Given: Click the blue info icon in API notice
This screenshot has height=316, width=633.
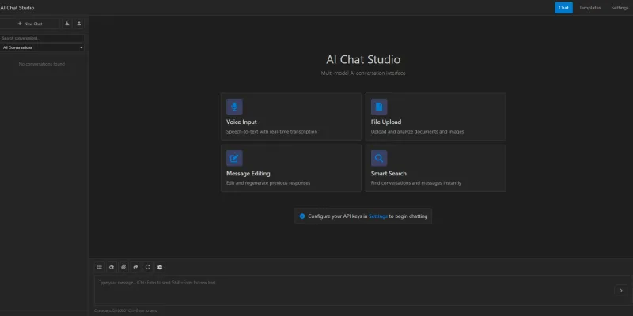Looking at the screenshot, I should tap(302, 216).
